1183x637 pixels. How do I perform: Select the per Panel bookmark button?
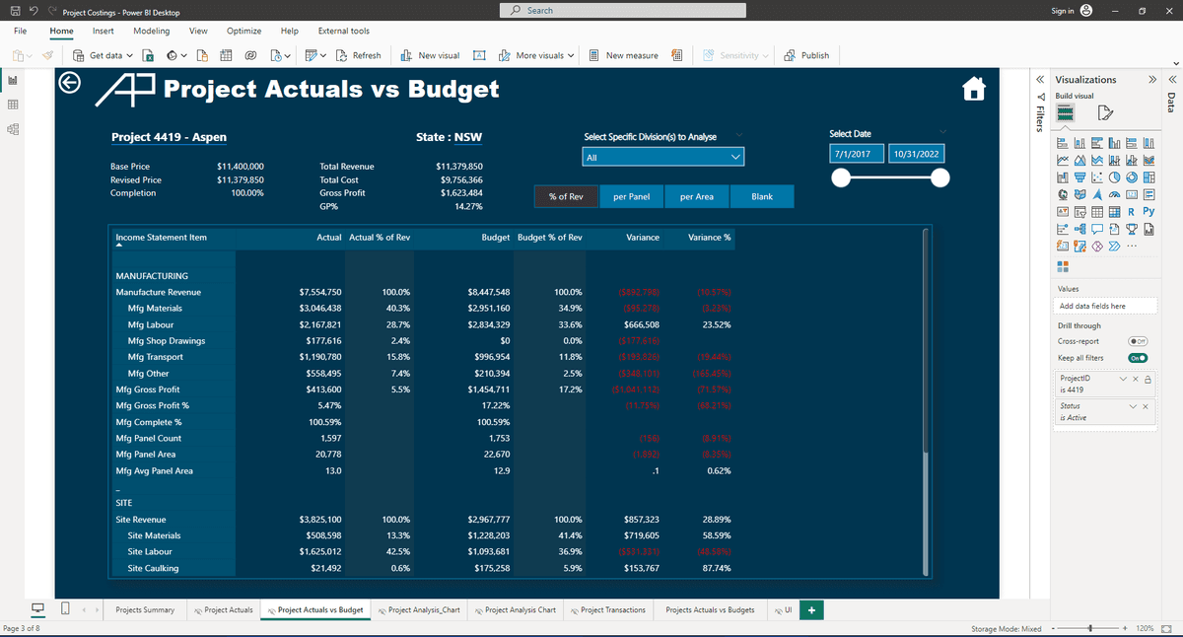pos(631,196)
